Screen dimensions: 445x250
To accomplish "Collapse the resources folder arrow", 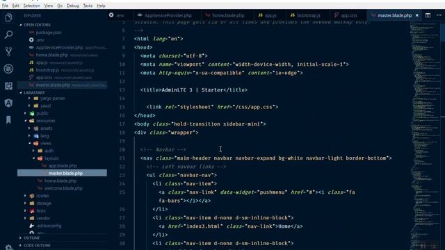I will tap(25, 121).
